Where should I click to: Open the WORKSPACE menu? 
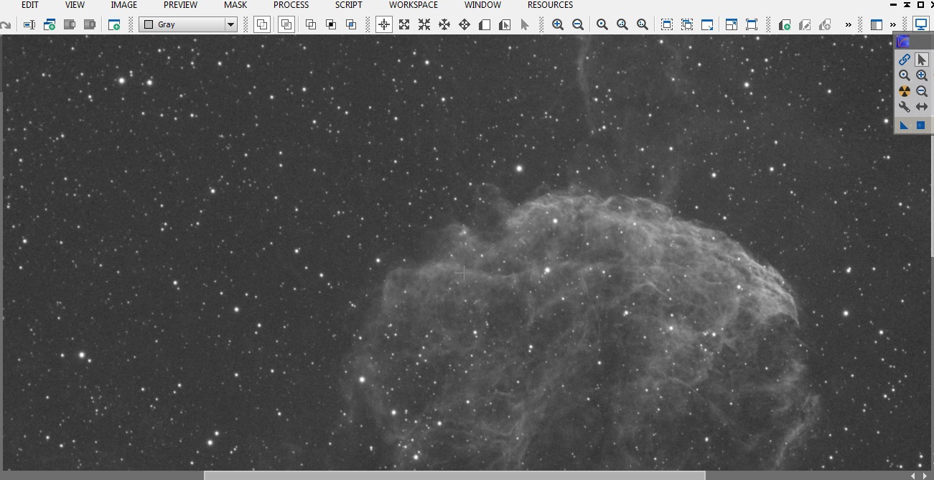tap(414, 5)
